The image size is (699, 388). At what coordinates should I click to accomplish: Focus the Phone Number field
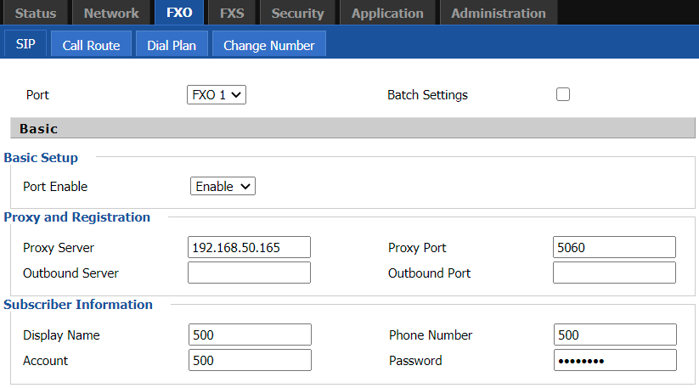click(615, 335)
